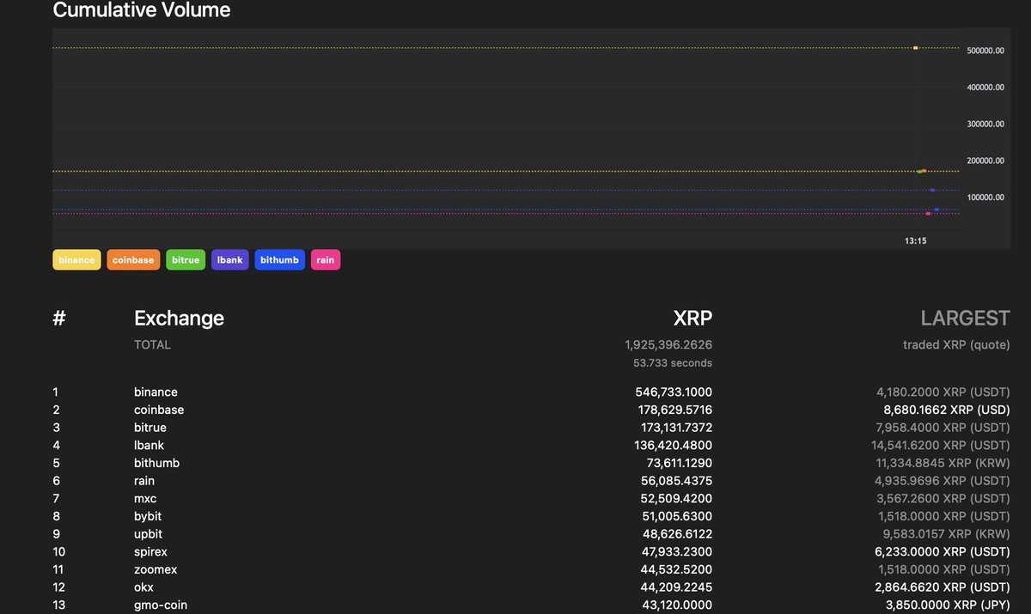1031x614 pixels.
Task: Select the rain exchange name in table
Action: pyautogui.click(x=144, y=481)
